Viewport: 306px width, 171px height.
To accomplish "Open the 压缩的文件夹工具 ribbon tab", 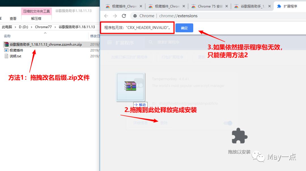I will [x=36, y=11].
